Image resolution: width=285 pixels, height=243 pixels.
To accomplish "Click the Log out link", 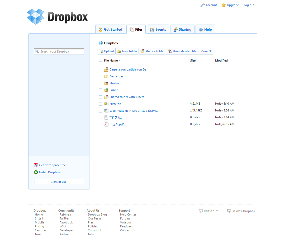I will tap(249, 5).
